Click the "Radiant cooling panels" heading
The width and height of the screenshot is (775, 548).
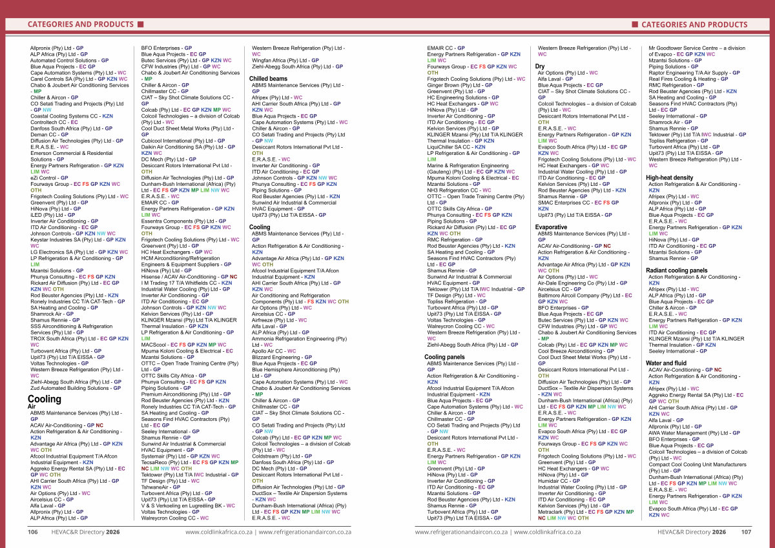[676, 270]
